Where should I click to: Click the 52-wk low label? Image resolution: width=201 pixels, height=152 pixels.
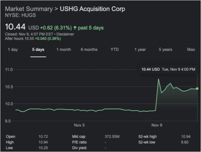147,142
